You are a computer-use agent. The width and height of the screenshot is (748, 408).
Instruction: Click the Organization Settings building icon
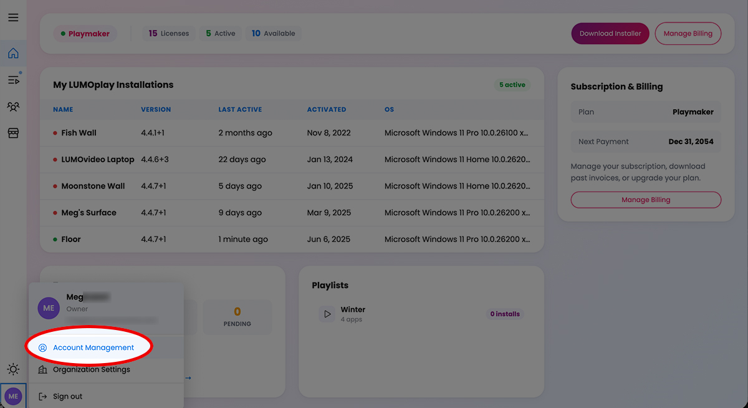tap(42, 369)
